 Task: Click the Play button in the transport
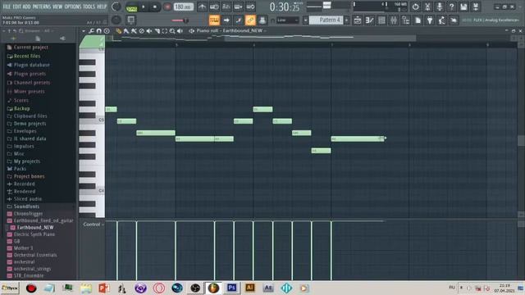144,7
